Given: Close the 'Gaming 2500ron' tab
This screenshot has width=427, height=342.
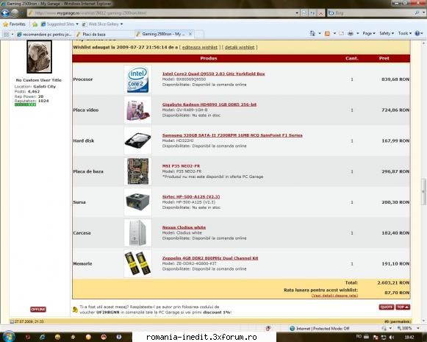Looking at the screenshot, I should click(190, 34).
